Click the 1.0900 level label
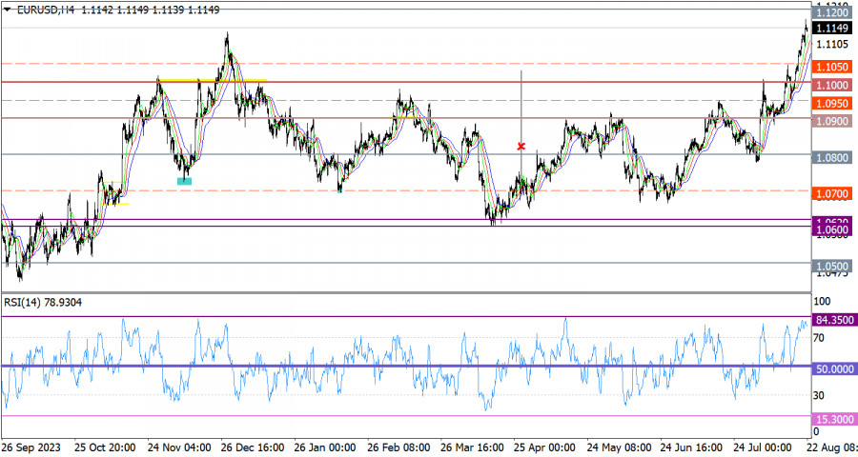The width and height of the screenshot is (858, 457). (x=831, y=121)
